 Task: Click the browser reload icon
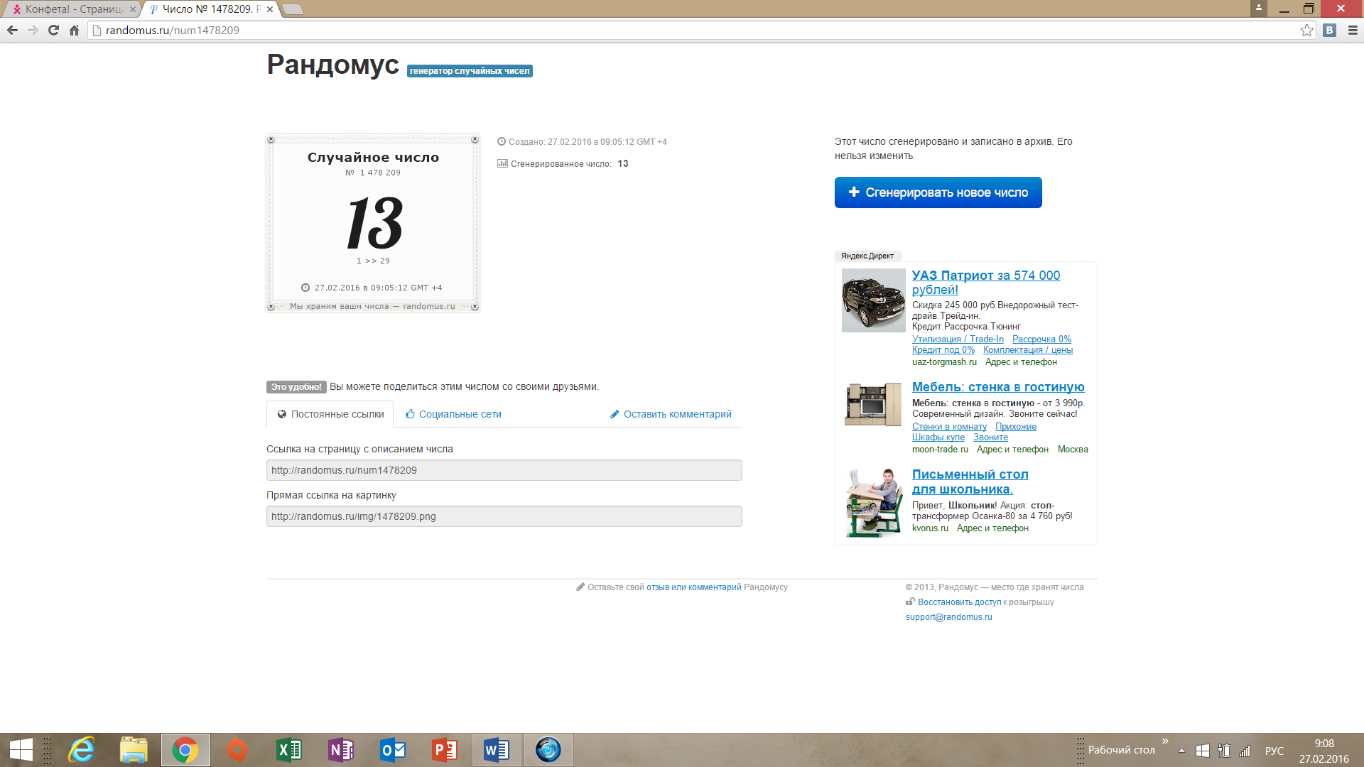click(x=53, y=30)
